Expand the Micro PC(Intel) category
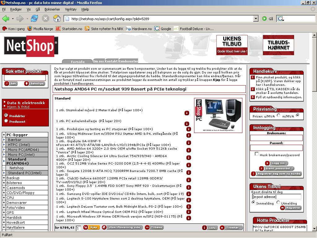This screenshot has width=317, height=238. [x=4, y=155]
